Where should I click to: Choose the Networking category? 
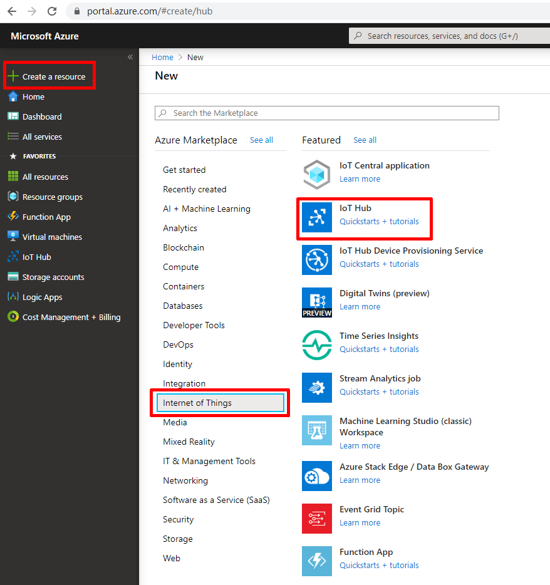tap(185, 480)
